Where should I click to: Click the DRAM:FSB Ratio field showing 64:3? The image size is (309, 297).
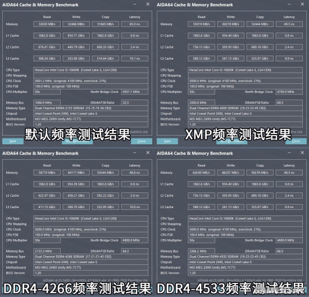(x=135, y=251)
